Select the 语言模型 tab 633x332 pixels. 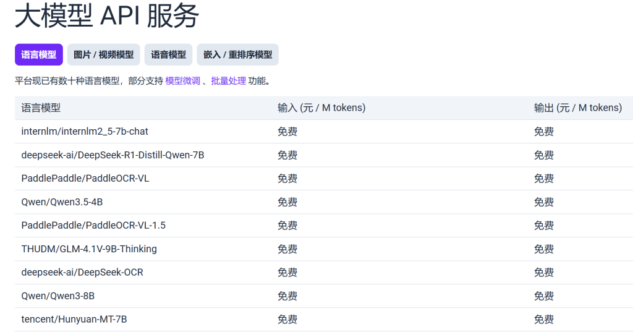click(39, 54)
